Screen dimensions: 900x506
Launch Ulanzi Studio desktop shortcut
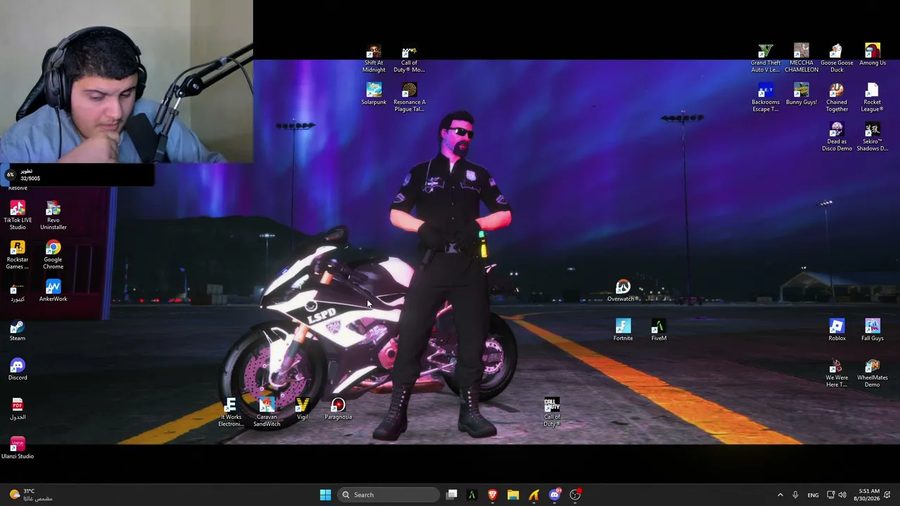click(18, 449)
